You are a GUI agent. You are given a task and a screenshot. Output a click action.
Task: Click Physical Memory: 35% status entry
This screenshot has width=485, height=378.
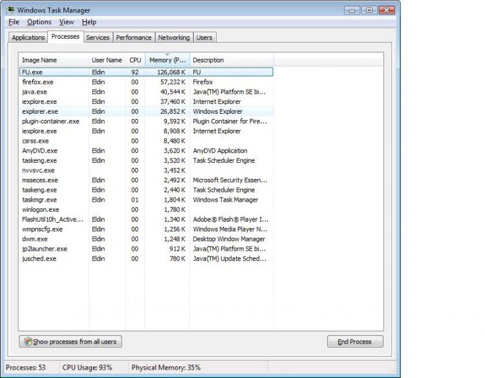coord(166,368)
